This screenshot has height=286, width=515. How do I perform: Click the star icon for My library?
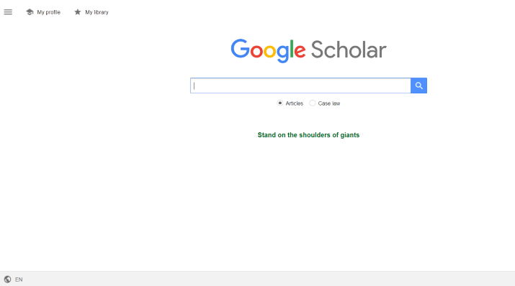78,12
